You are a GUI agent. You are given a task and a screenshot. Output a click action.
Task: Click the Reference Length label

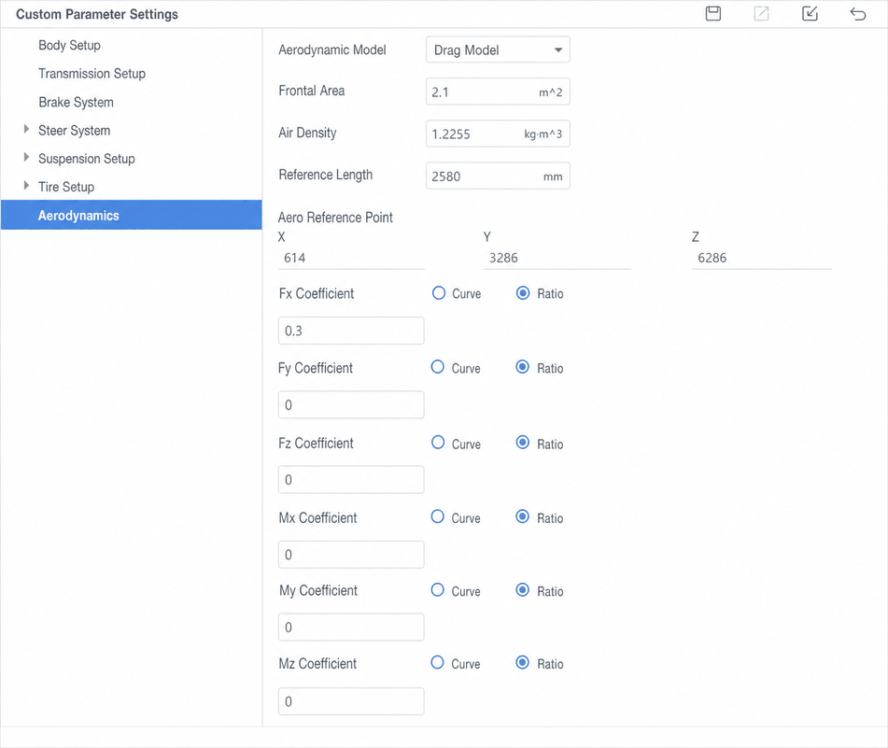coord(326,175)
